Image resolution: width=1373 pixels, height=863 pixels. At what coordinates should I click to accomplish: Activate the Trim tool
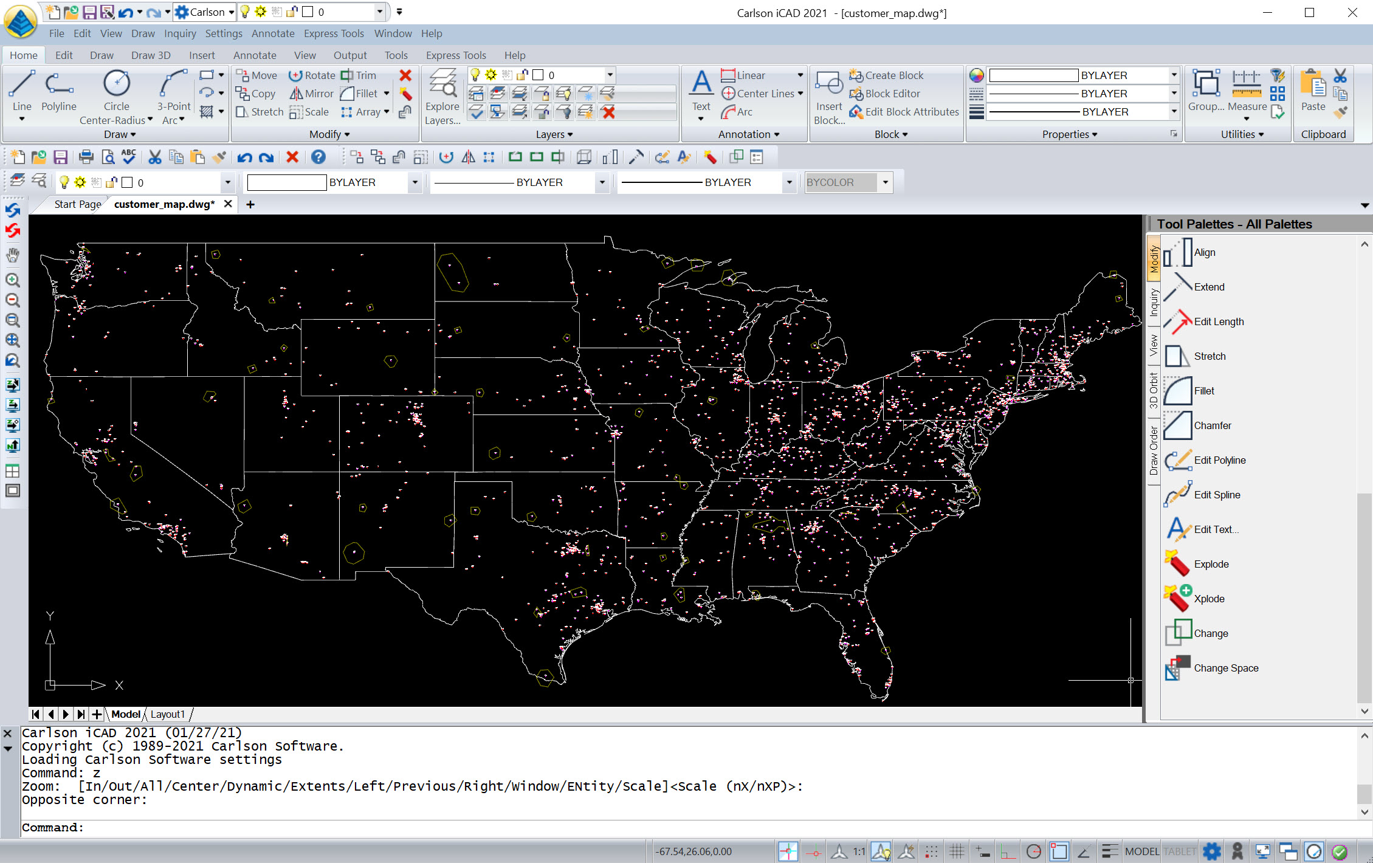(x=360, y=75)
